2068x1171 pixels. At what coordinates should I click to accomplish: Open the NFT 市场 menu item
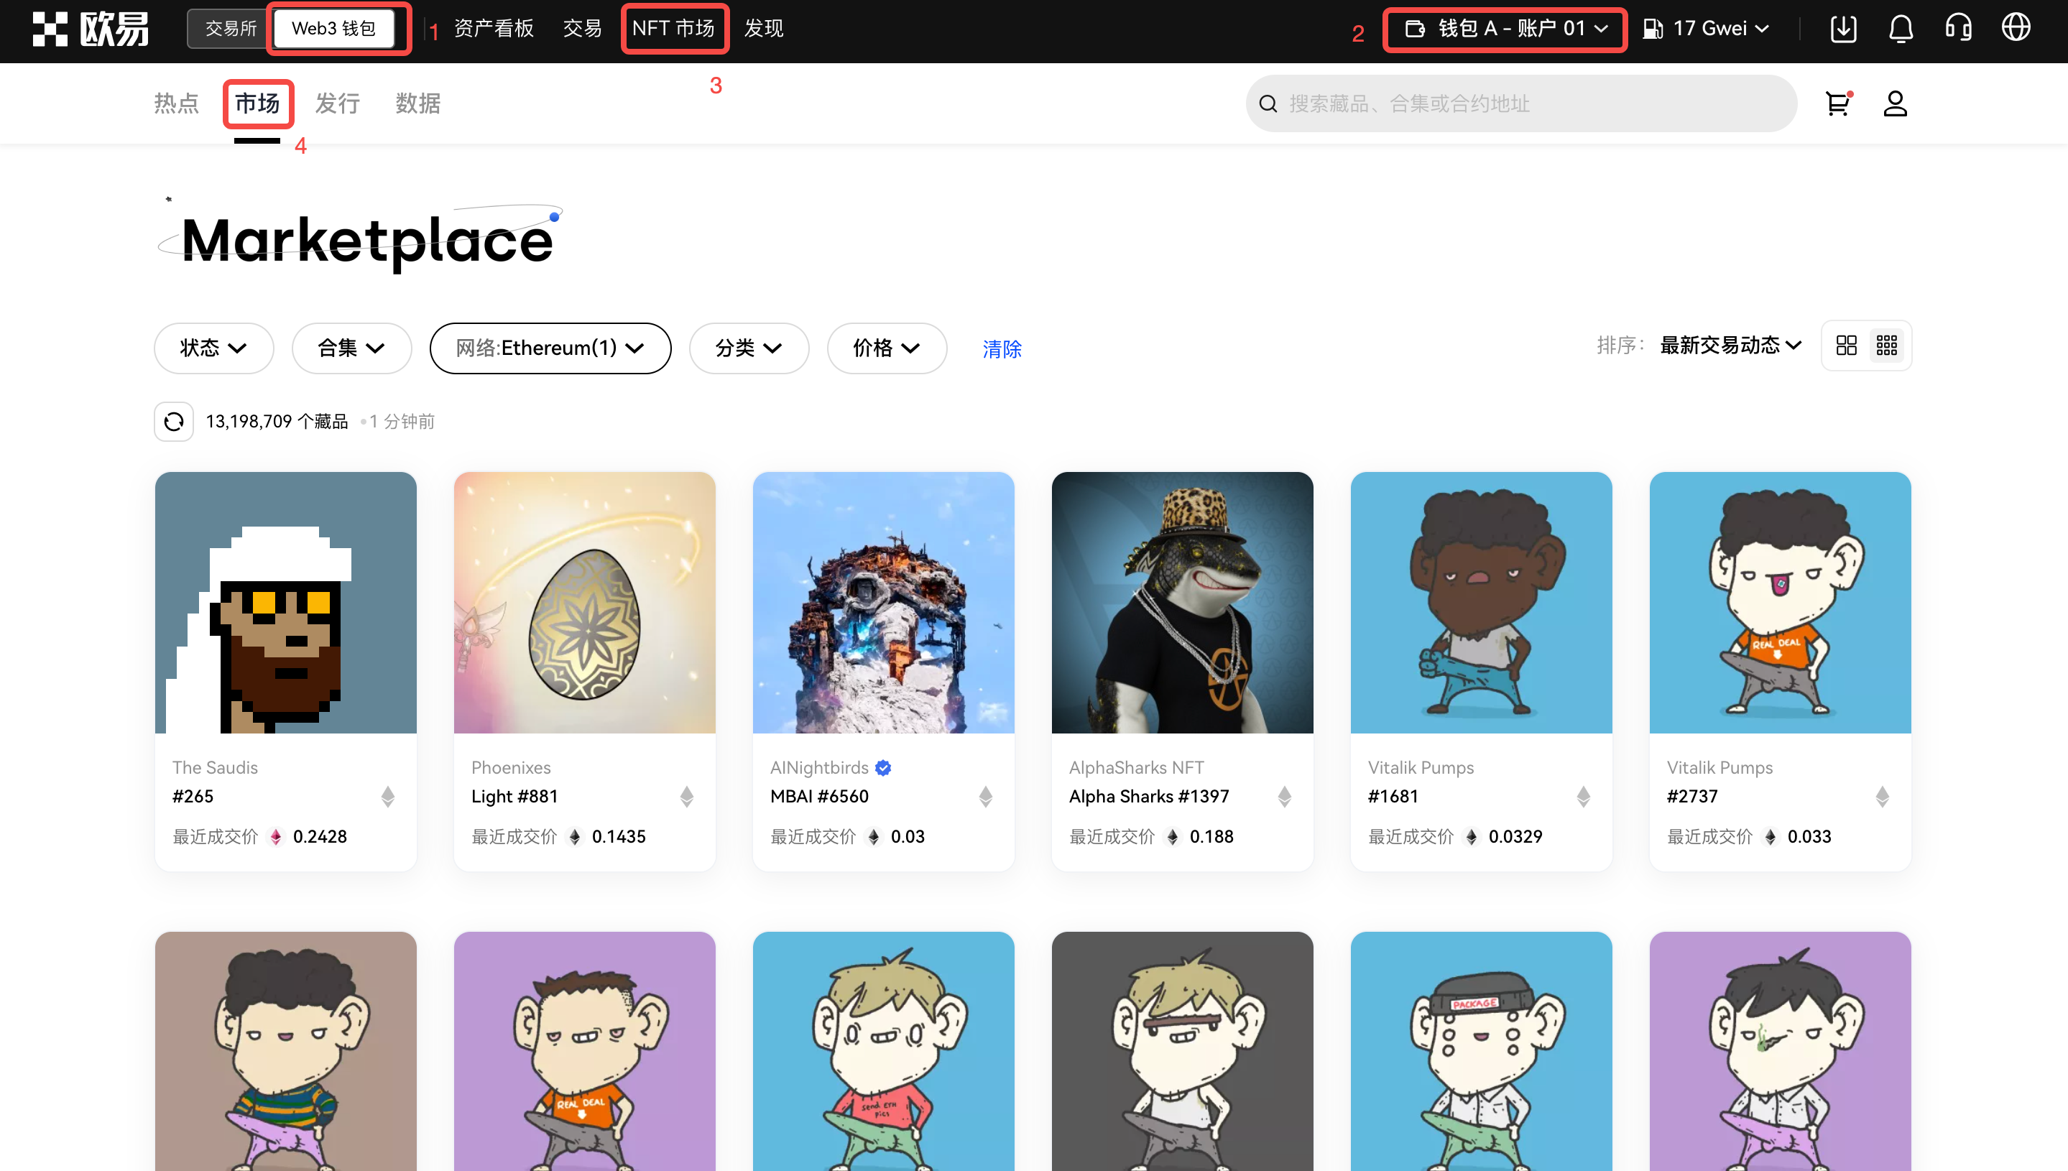coord(673,29)
